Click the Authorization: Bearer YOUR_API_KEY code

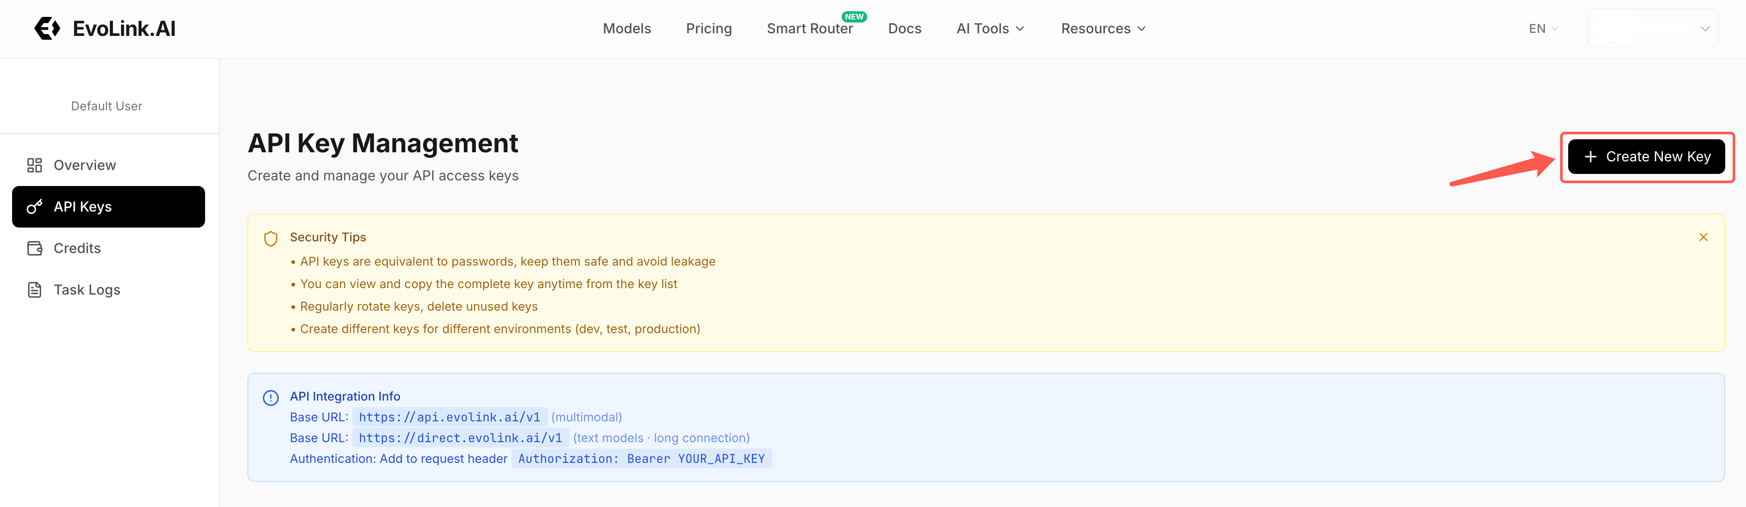[x=641, y=459]
